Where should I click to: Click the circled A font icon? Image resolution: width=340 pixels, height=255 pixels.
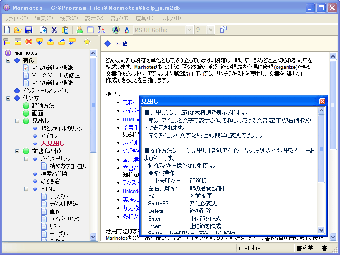click(116, 30)
